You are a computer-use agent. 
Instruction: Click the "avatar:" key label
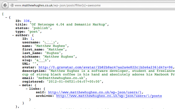29,67
